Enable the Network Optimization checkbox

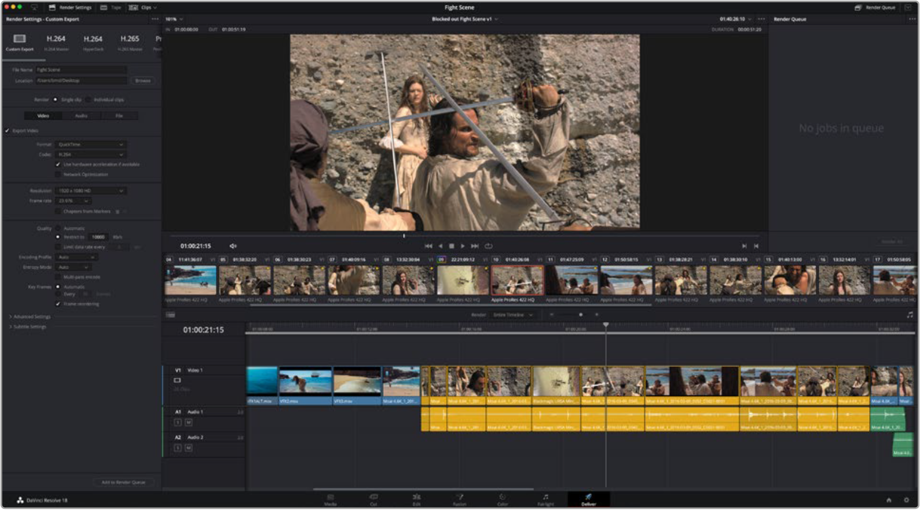pos(58,174)
